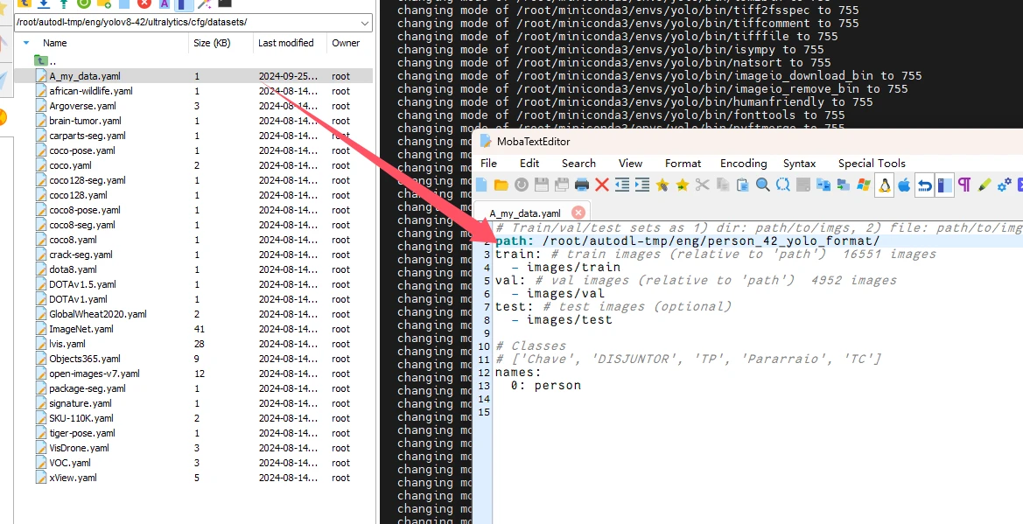The width and height of the screenshot is (1023, 524).
Task: Select crack-seg.yaml file
Action: (81, 255)
